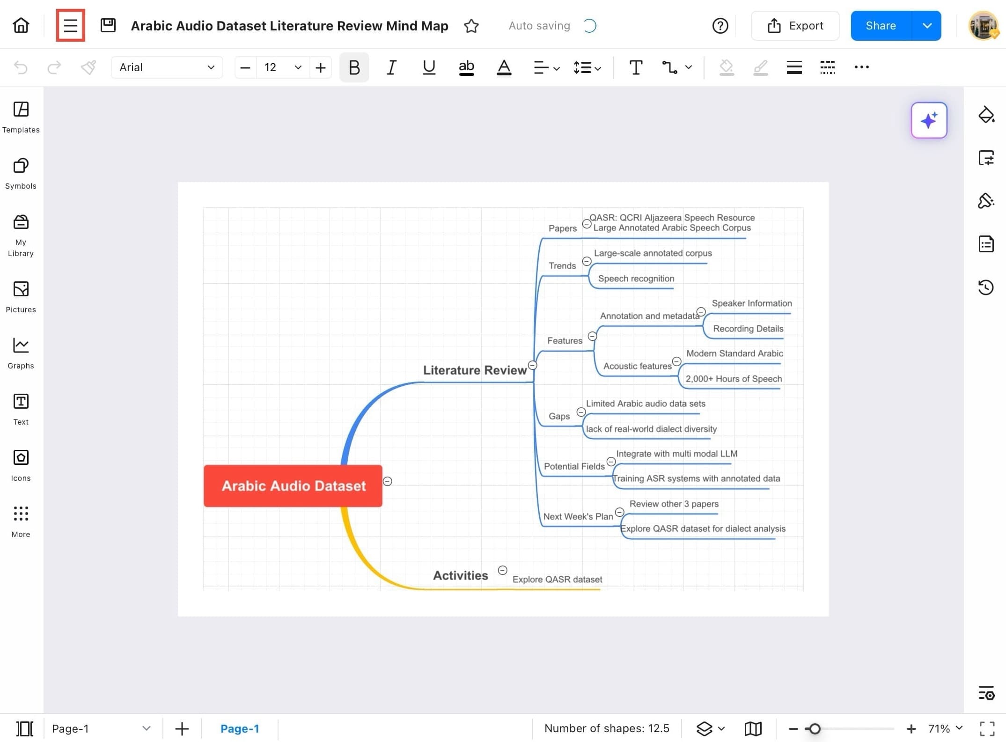Click the blue Share button
This screenshot has height=742, width=1006.
880,26
